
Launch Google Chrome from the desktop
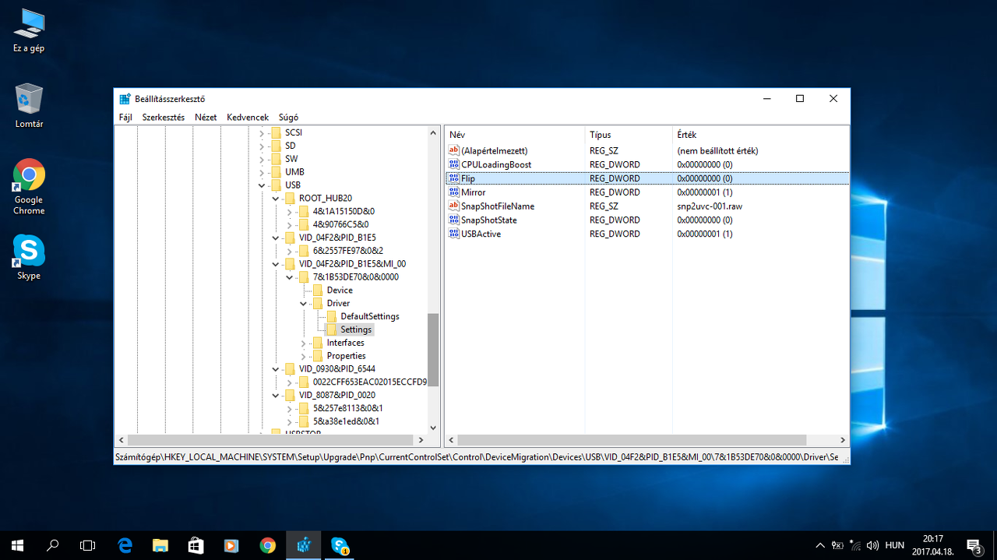pos(29,187)
